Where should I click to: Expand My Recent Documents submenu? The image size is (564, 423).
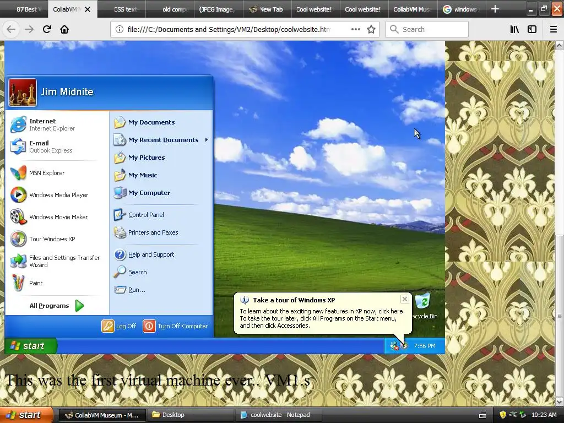tap(161, 140)
